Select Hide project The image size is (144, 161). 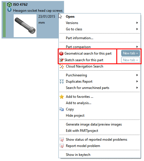(75, 116)
